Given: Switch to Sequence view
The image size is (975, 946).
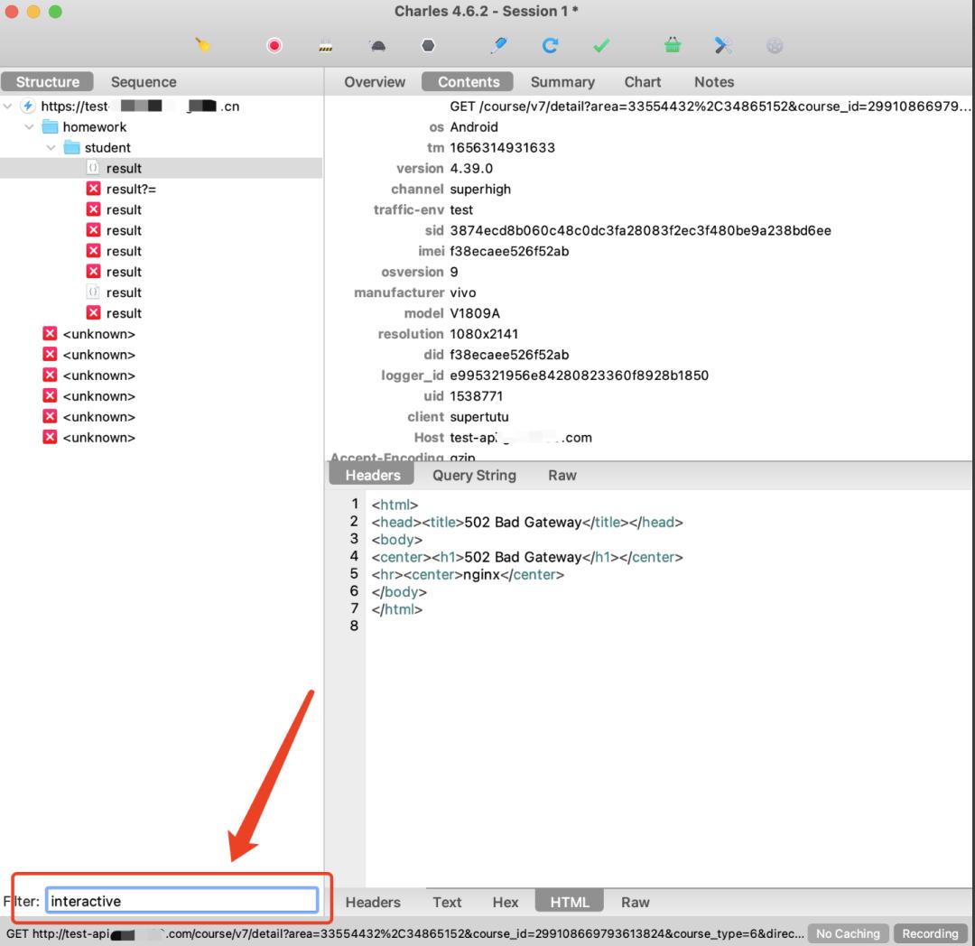Looking at the screenshot, I should click(144, 82).
